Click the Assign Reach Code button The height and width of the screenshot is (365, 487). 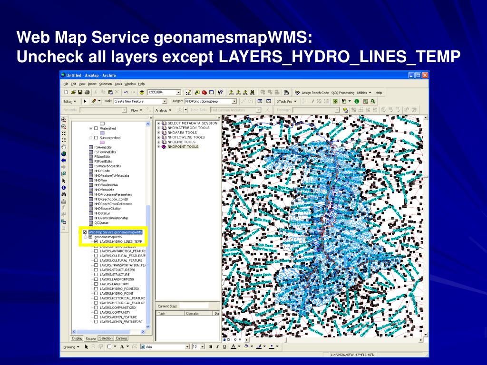pyautogui.click(x=315, y=93)
